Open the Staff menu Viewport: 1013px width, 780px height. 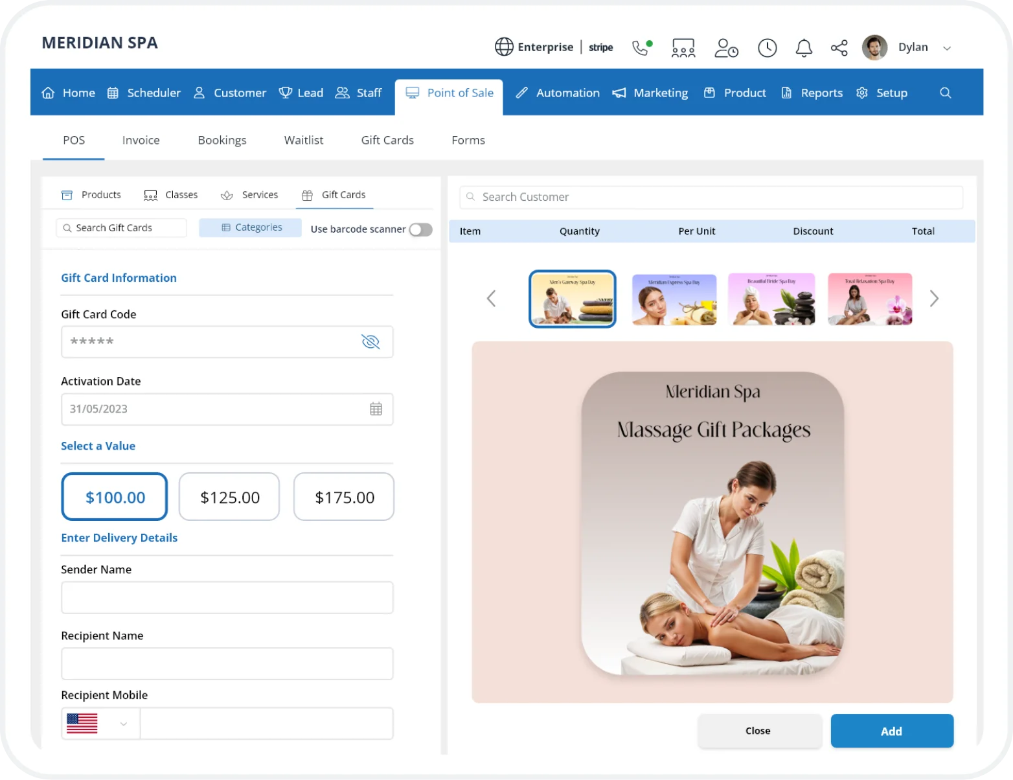[358, 93]
